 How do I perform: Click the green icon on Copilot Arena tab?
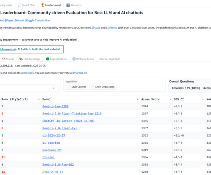point(47,59)
